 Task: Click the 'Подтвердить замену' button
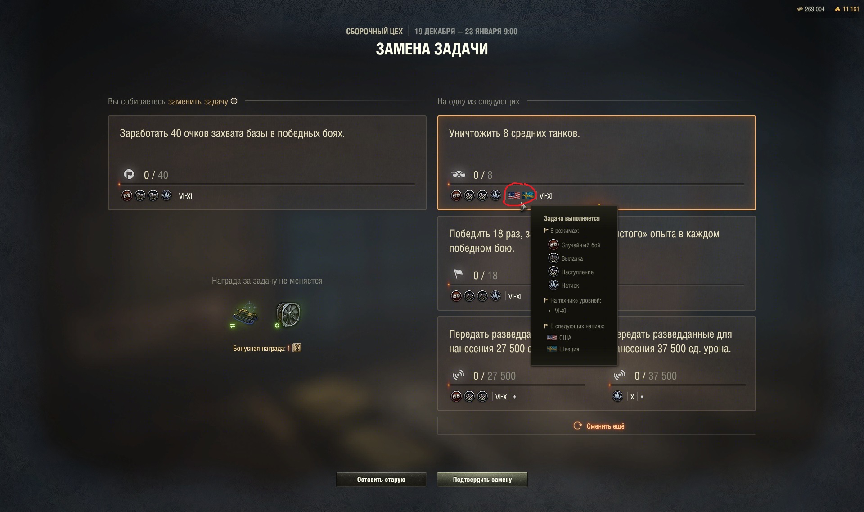482,480
